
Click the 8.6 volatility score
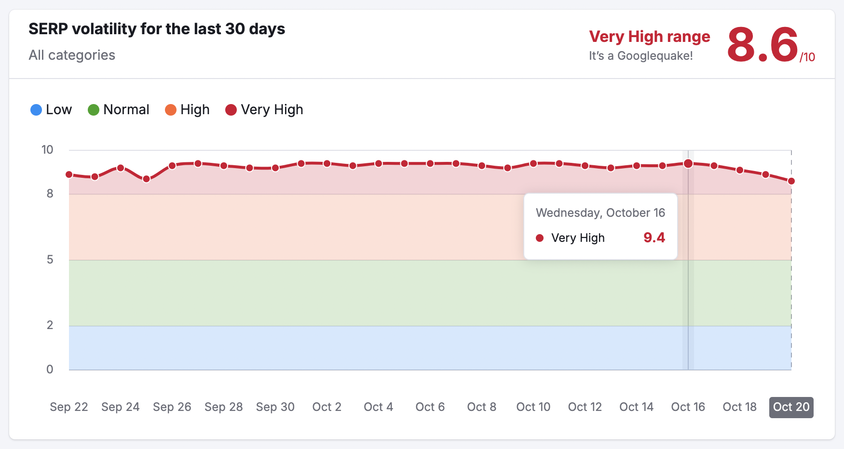[x=762, y=45]
